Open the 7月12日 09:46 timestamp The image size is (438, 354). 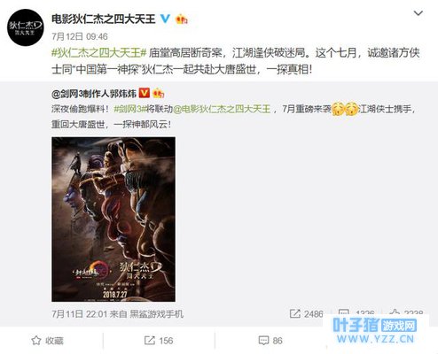tap(80, 36)
